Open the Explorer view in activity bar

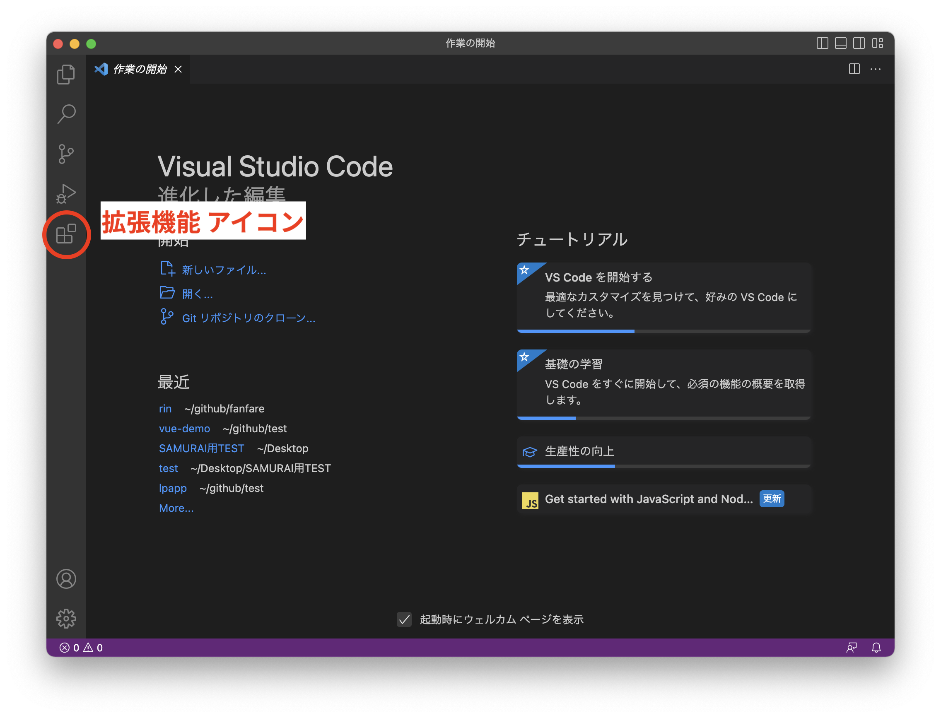pos(66,75)
